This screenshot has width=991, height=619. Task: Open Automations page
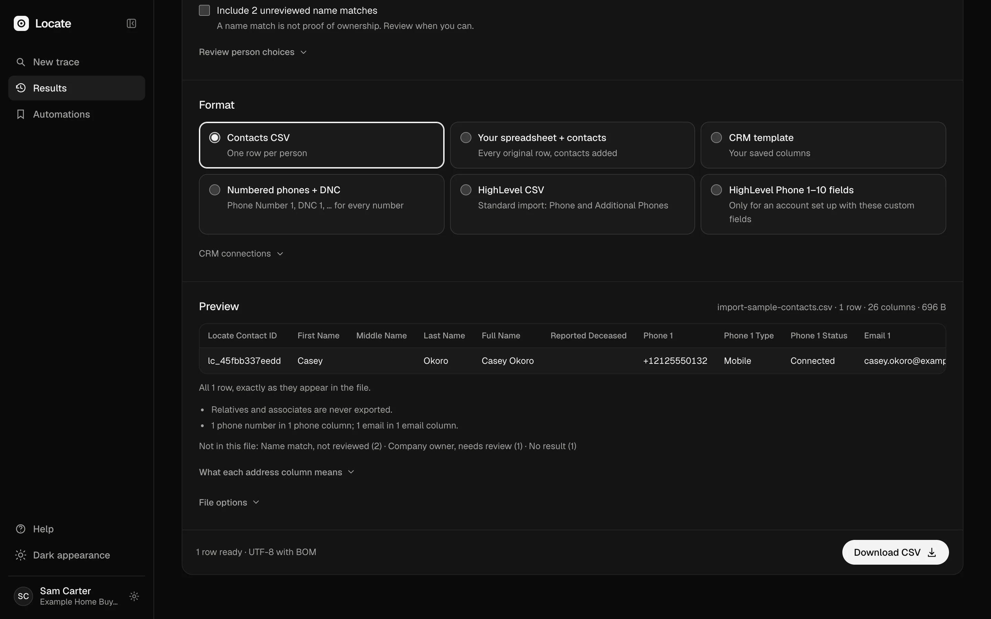77,114
